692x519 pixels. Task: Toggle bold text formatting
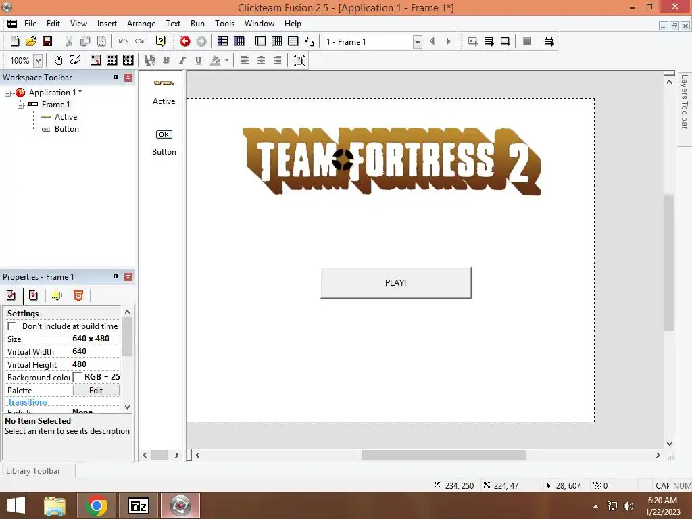tap(166, 60)
